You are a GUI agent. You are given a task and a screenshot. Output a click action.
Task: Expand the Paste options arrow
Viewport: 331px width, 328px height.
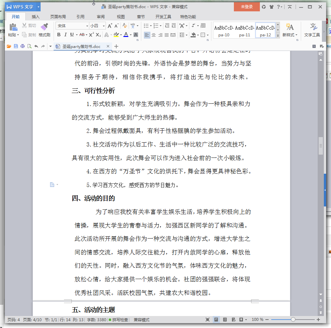[18, 35]
